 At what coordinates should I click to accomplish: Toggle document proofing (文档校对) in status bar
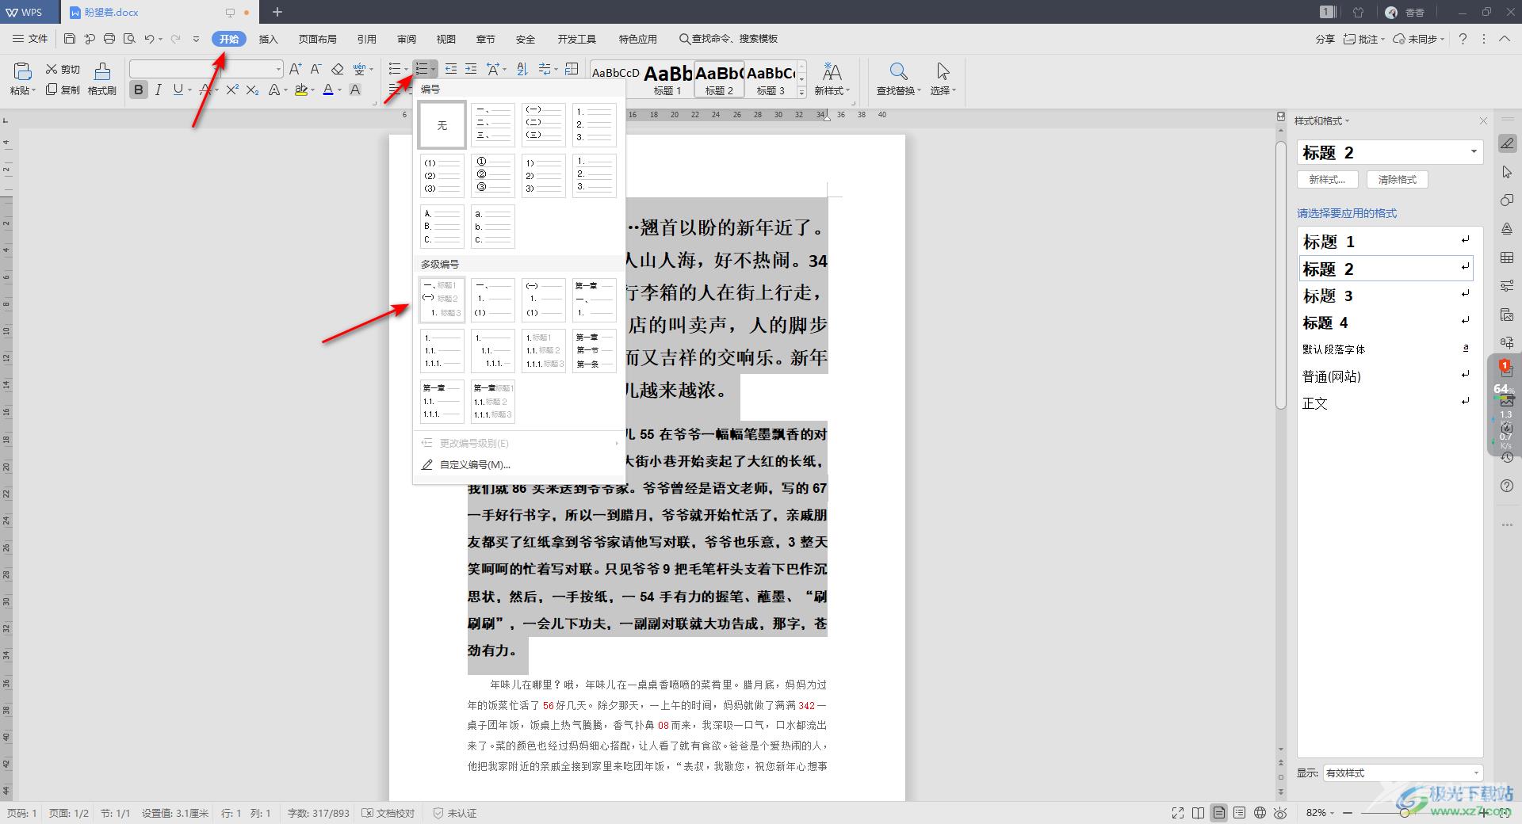pyautogui.click(x=388, y=813)
